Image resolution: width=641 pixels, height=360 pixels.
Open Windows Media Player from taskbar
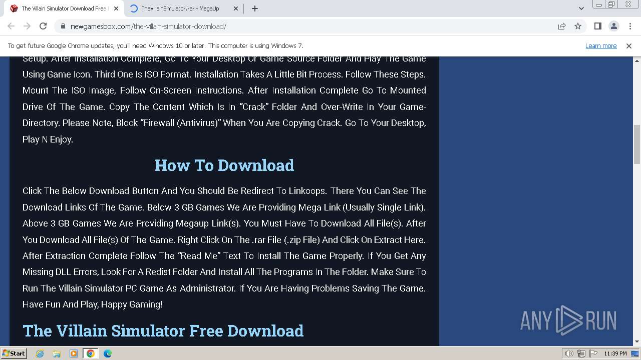click(74, 353)
